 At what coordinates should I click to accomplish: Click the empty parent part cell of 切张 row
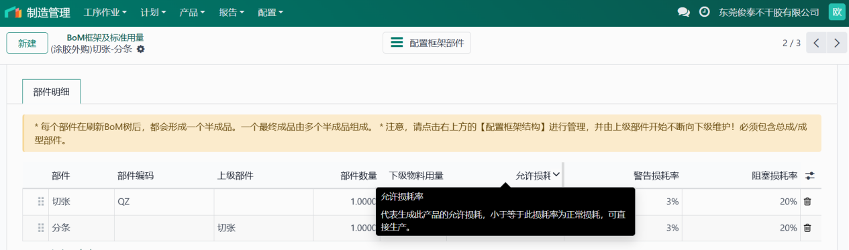pos(263,201)
